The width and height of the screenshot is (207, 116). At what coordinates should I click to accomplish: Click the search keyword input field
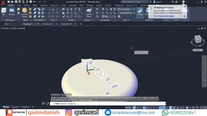coord(135,2)
